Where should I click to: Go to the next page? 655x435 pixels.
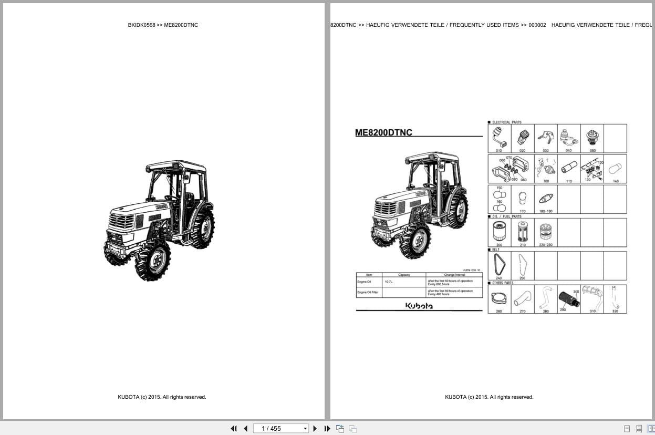tap(315, 429)
